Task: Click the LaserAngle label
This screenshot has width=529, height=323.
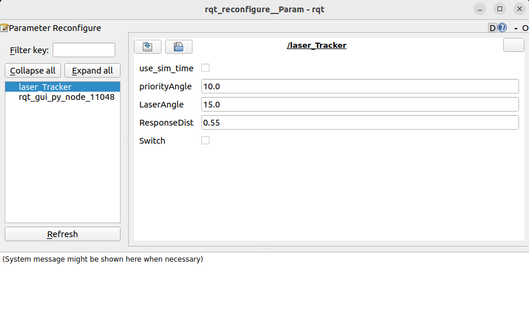Action: click(162, 105)
